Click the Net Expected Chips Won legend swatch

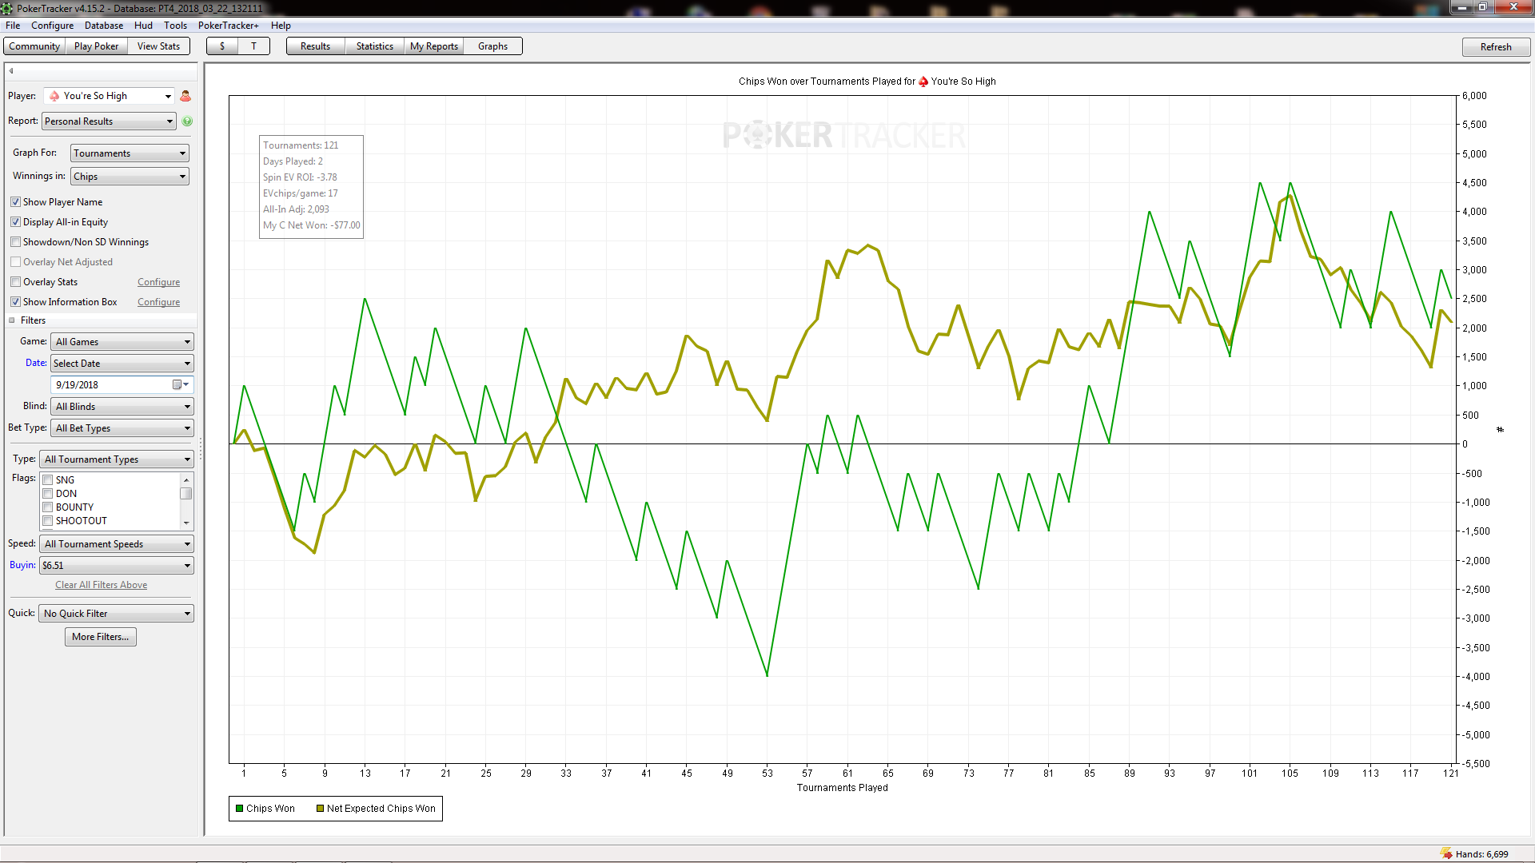click(320, 809)
